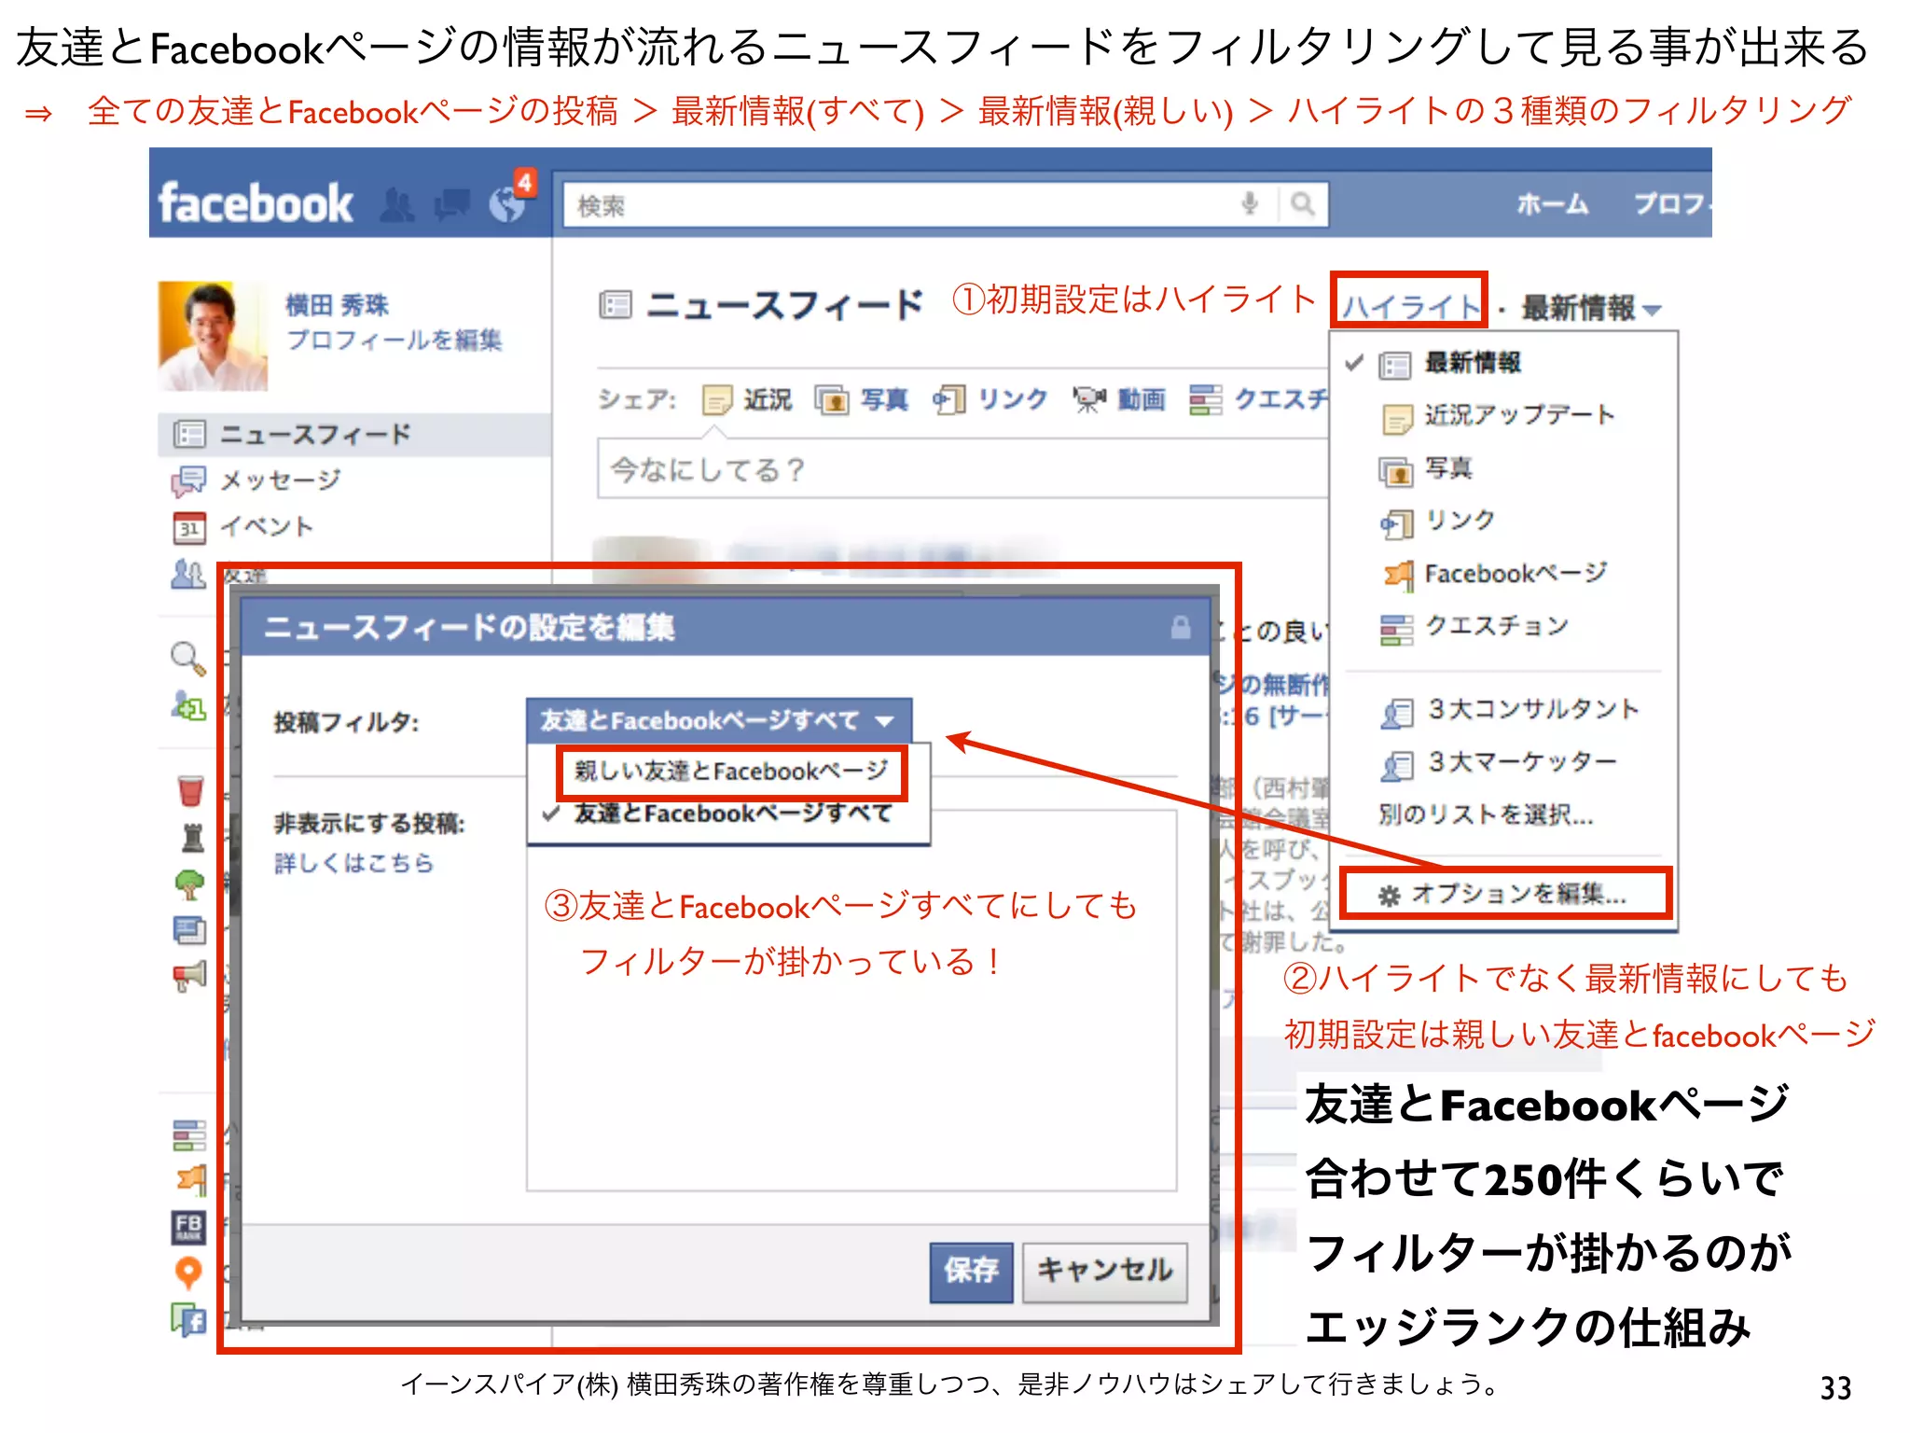Click the red cup app icon
Viewport: 1910px width, 1433px height.
190,790
